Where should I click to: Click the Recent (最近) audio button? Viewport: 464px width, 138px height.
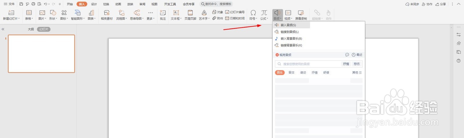pos(357,55)
